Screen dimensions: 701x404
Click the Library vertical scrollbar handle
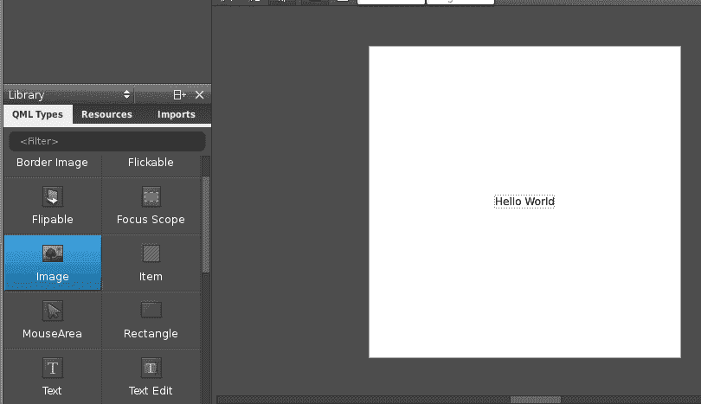click(x=206, y=224)
